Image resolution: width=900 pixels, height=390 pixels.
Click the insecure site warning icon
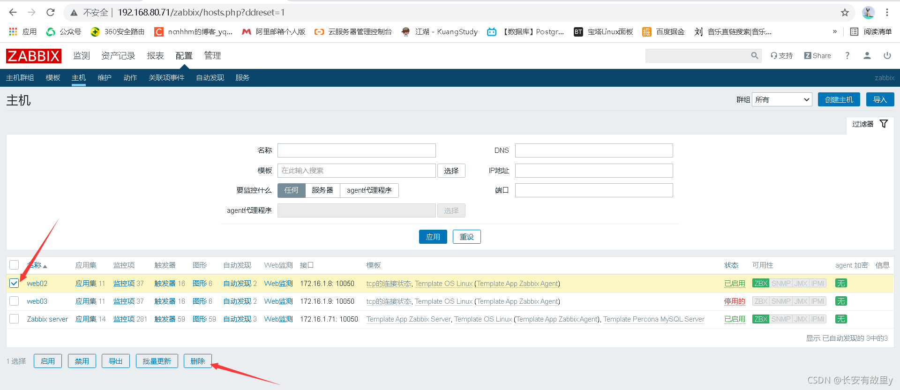coord(74,13)
